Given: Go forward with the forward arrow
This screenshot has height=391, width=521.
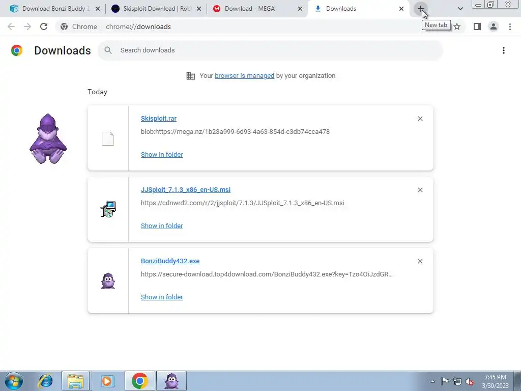Looking at the screenshot, I should [27, 26].
